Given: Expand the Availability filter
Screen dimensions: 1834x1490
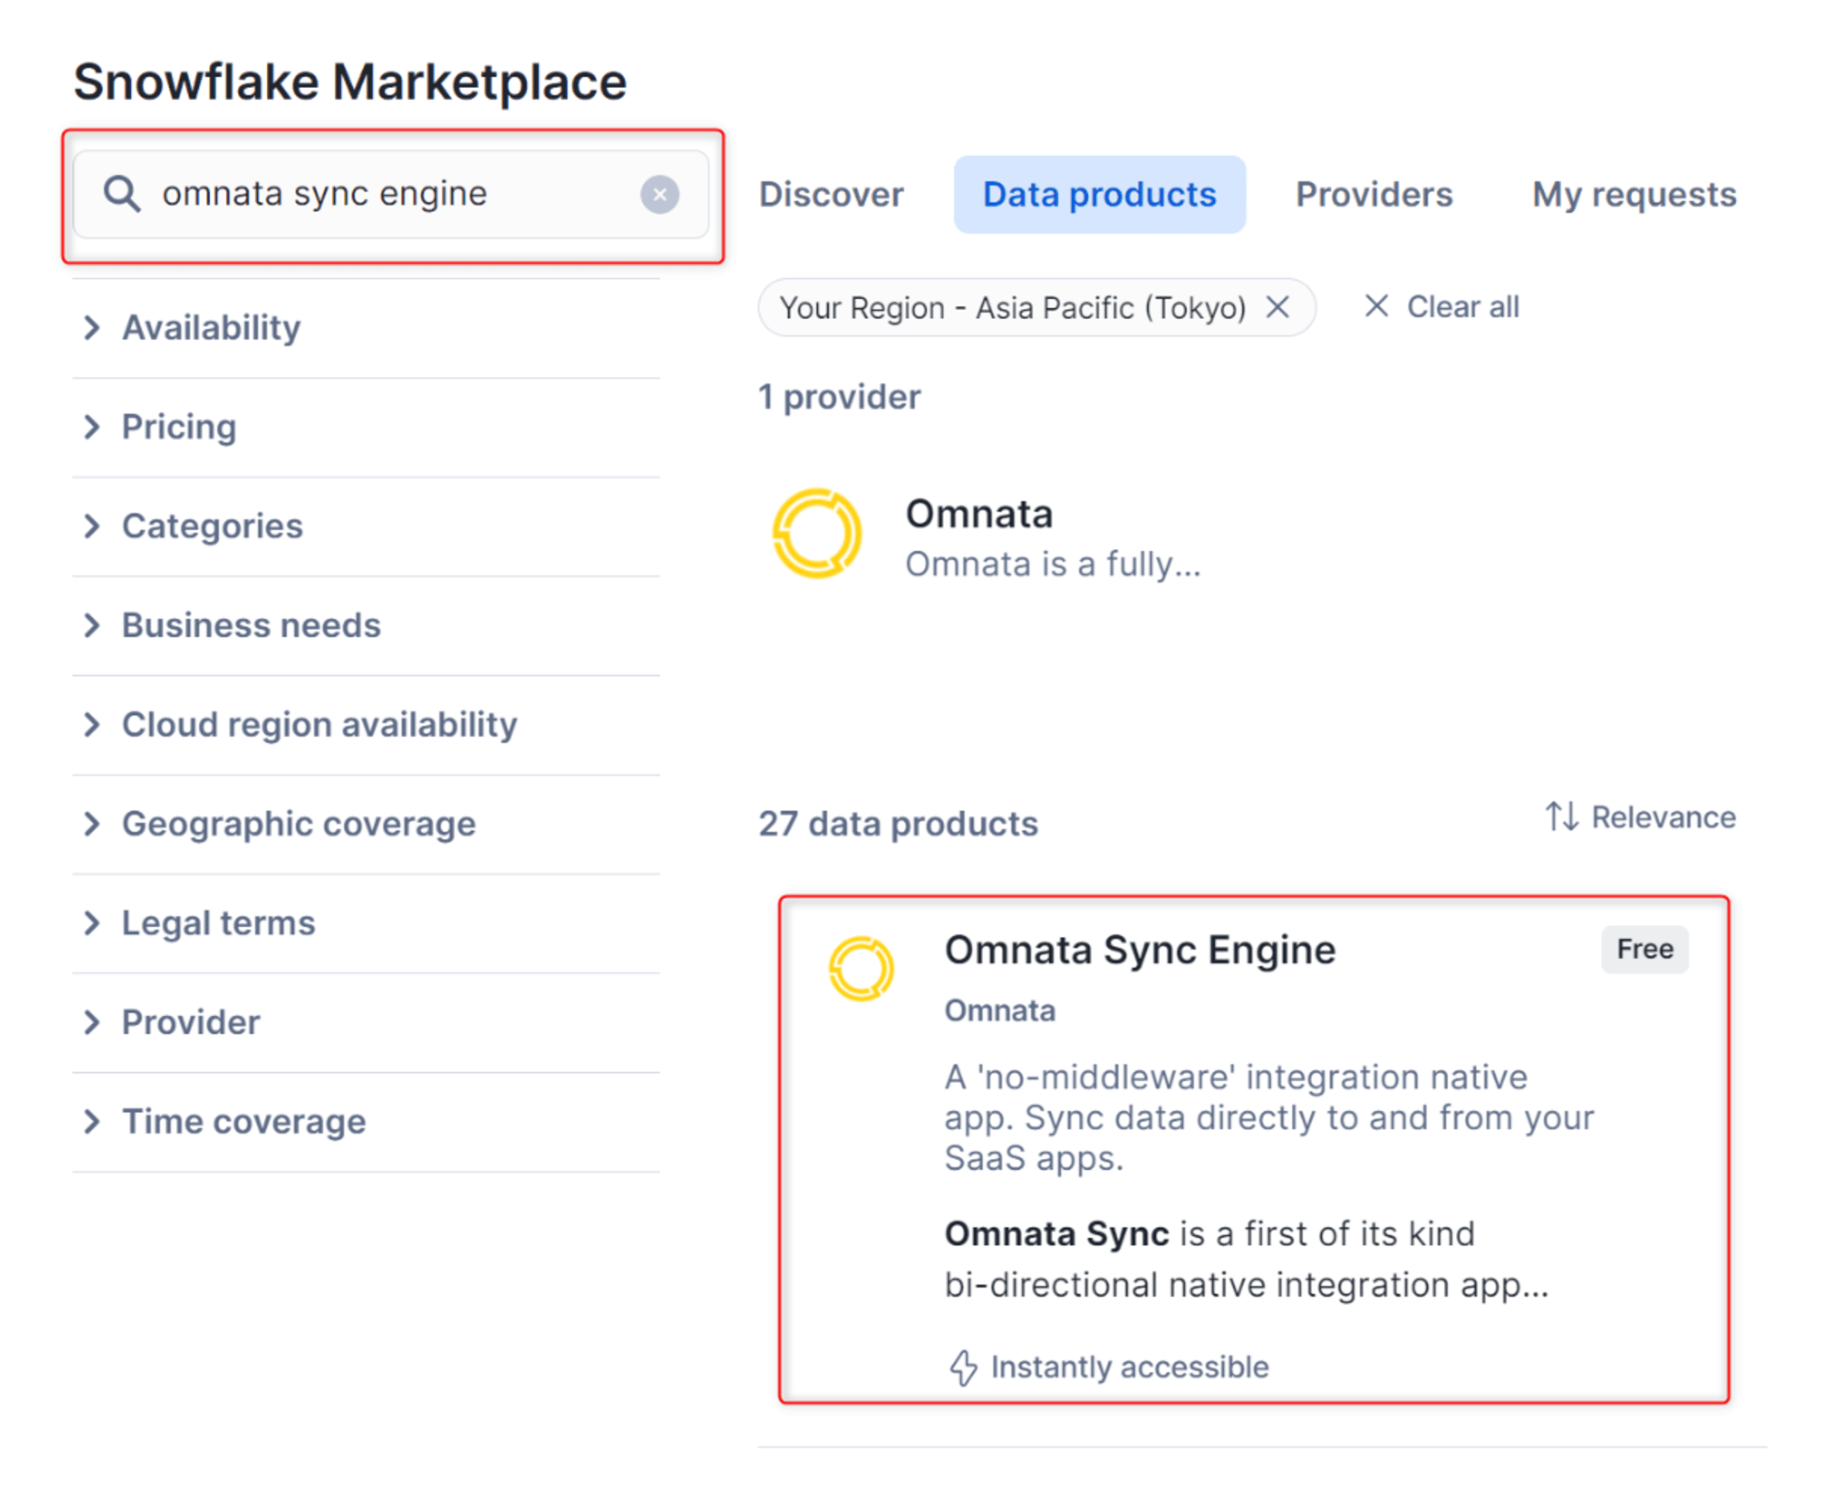Looking at the screenshot, I should (x=366, y=327).
